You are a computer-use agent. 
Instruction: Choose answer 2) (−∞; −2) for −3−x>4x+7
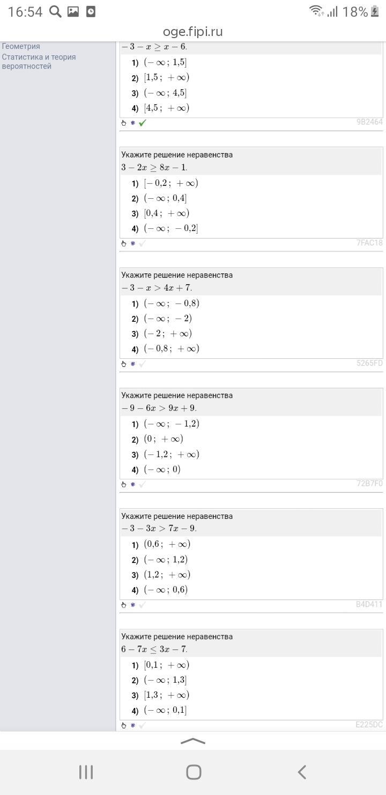click(167, 319)
